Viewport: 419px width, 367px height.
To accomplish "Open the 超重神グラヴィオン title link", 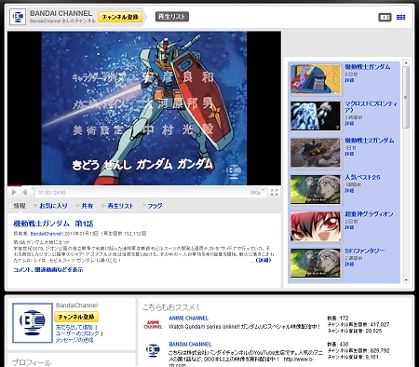I will click(x=369, y=214).
